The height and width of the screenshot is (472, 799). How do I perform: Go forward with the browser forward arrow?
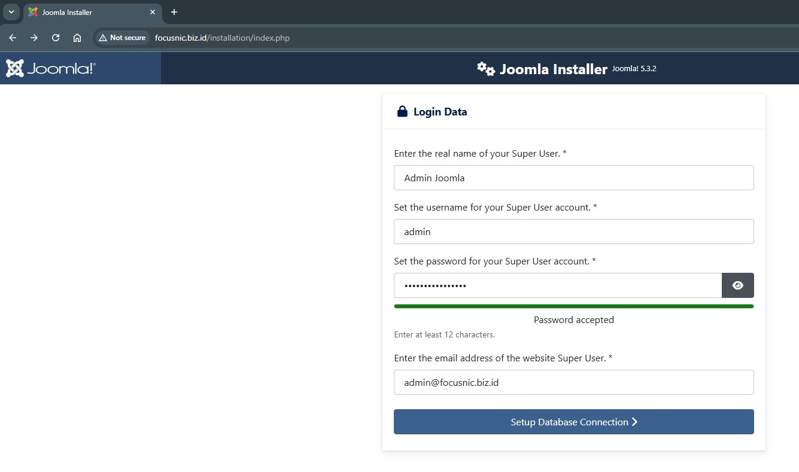[34, 38]
